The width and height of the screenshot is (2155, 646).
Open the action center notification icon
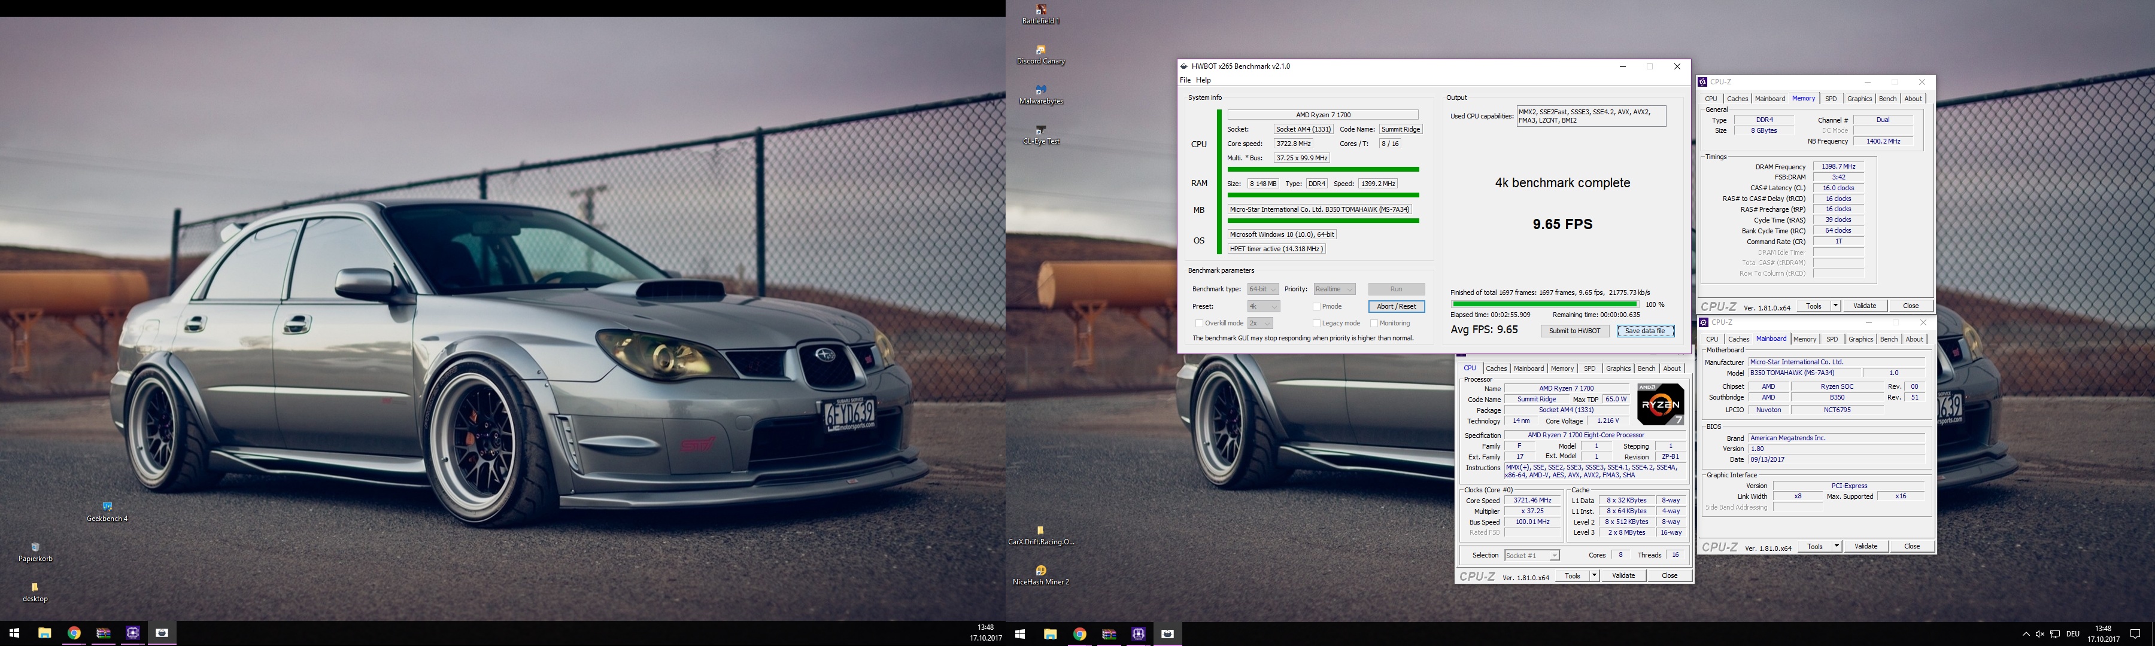pyautogui.click(x=2135, y=634)
